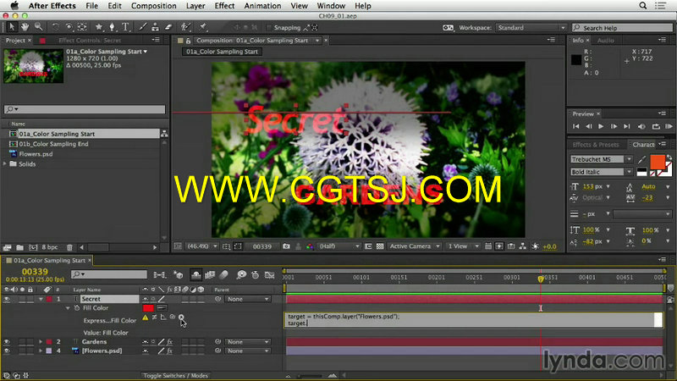
Task: Select the star Shape tool
Action: 99,27
